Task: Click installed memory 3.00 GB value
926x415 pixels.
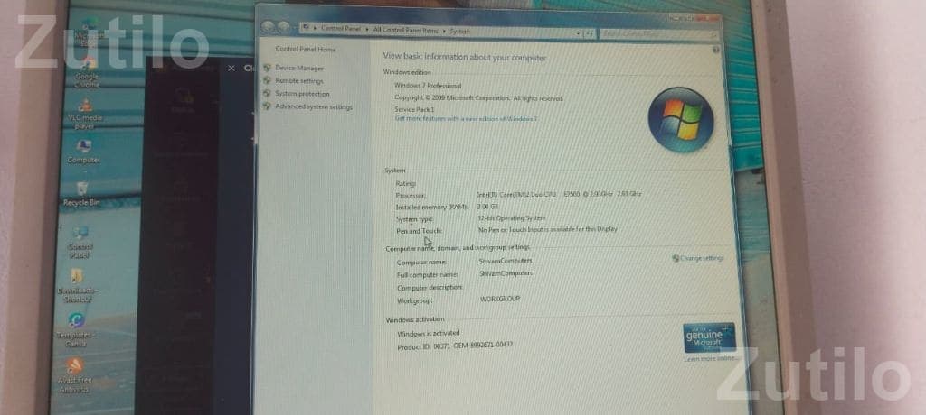Action: 487,207
